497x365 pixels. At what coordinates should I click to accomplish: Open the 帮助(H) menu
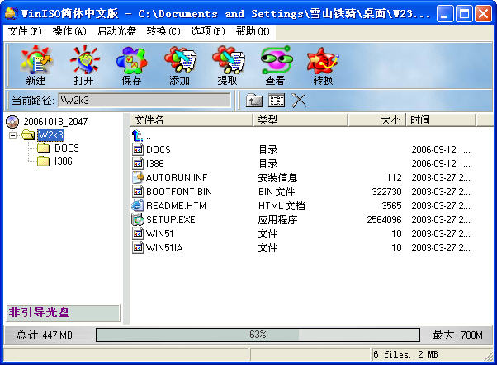click(x=253, y=31)
